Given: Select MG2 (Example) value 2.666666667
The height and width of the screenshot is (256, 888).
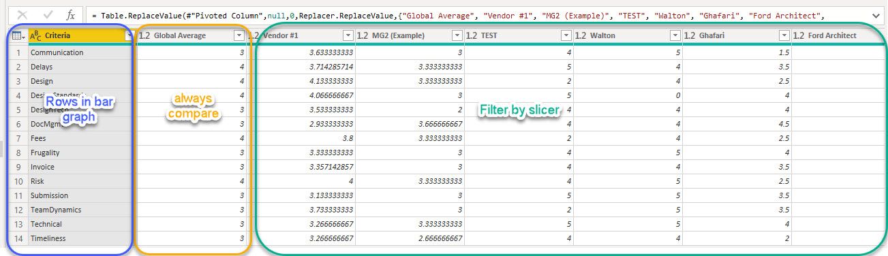Looking at the screenshot, I should [x=409, y=238].
